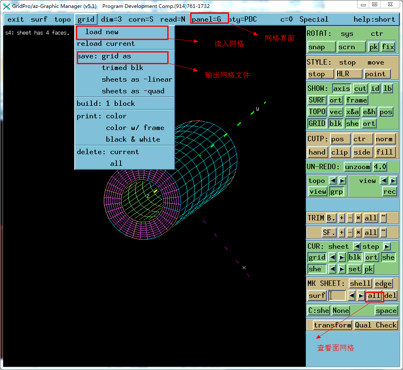Click the SF. row minus button
The width and height of the screenshot is (403, 370).
(x=350, y=232)
